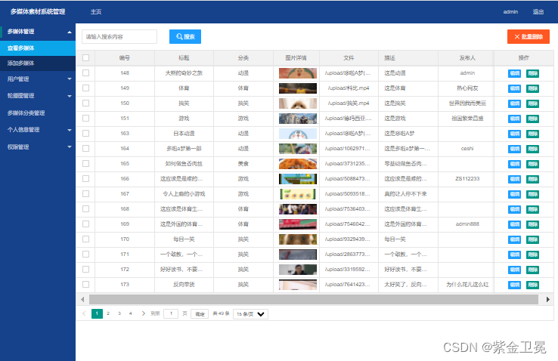The height and width of the screenshot is (361, 558).
Task: Open the Doraemon thumbnail in row 148
Action: 298,73
